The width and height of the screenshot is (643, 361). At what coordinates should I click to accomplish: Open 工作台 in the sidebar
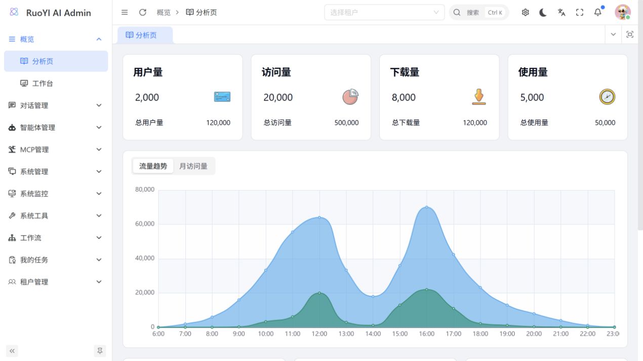point(56,83)
